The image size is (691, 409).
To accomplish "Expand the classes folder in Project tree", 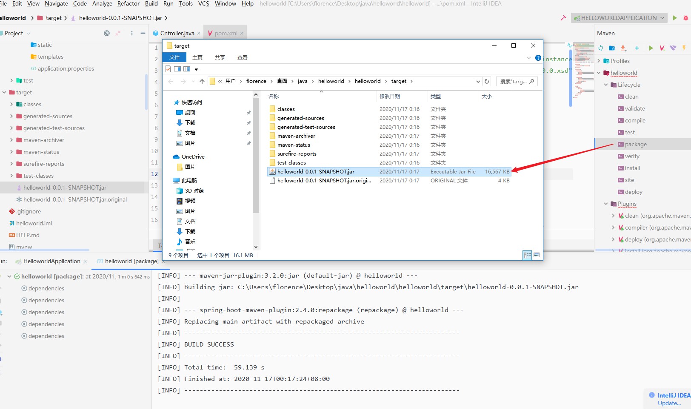I will pyautogui.click(x=11, y=104).
